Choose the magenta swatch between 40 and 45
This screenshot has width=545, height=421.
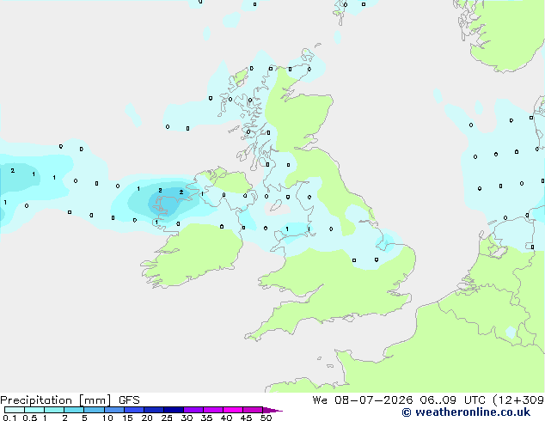(x=233, y=410)
